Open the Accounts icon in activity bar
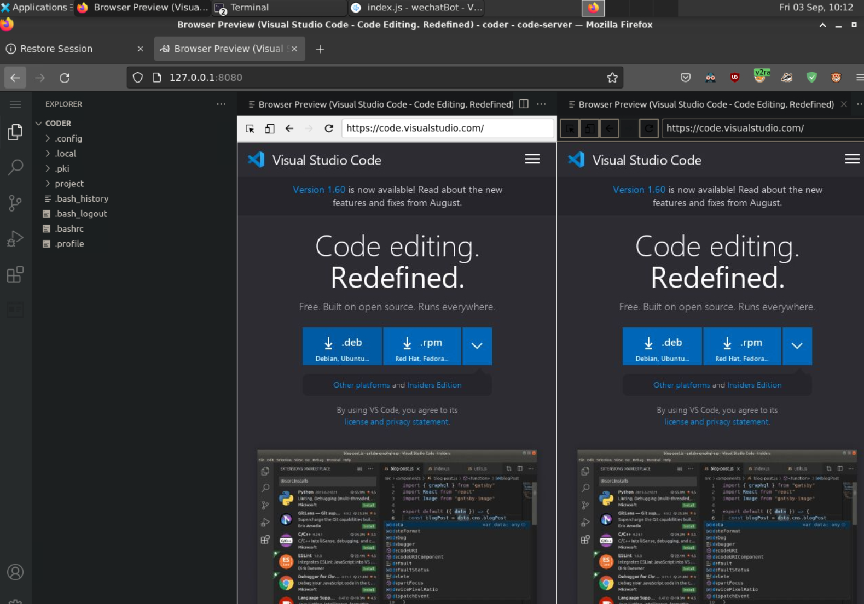 [x=15, y=572]
